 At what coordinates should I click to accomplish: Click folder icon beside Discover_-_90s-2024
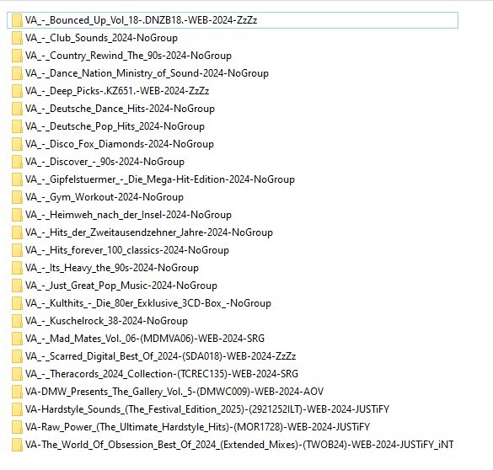(17, 162)
